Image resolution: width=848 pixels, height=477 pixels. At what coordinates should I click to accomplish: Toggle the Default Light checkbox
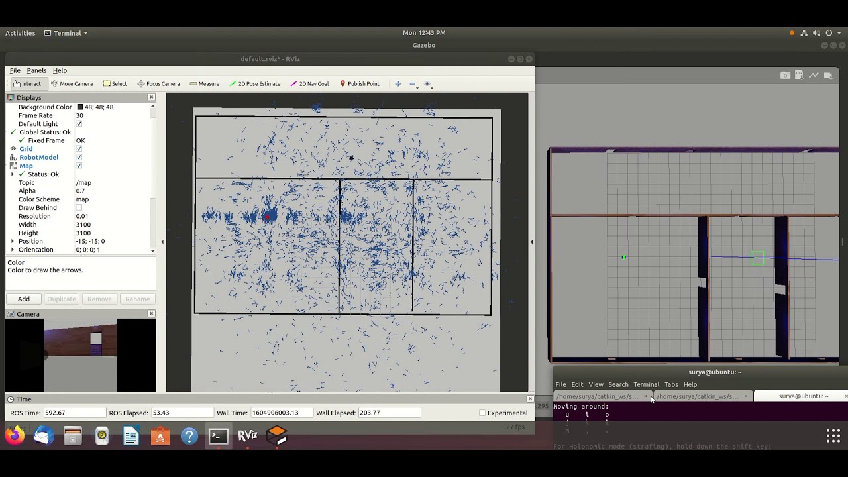click(79, 124)
